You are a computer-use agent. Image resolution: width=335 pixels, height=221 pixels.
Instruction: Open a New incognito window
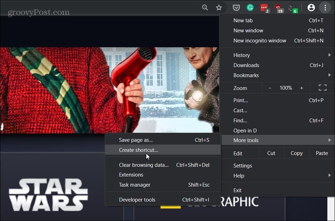tap(277, 40)
